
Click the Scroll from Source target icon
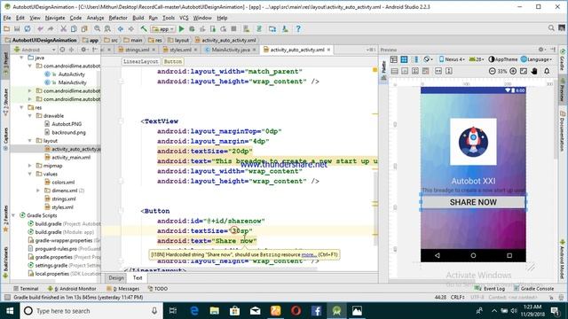62,50
